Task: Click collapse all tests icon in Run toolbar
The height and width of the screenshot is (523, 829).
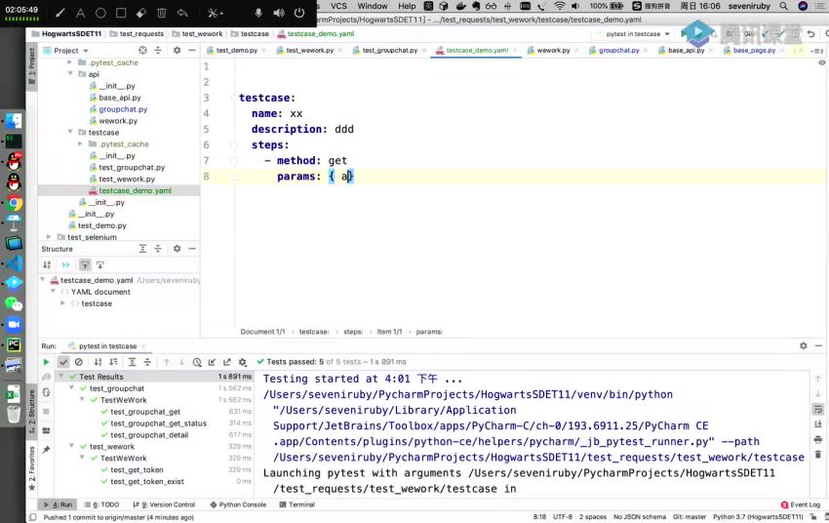Action: click(x=147, y=362)
